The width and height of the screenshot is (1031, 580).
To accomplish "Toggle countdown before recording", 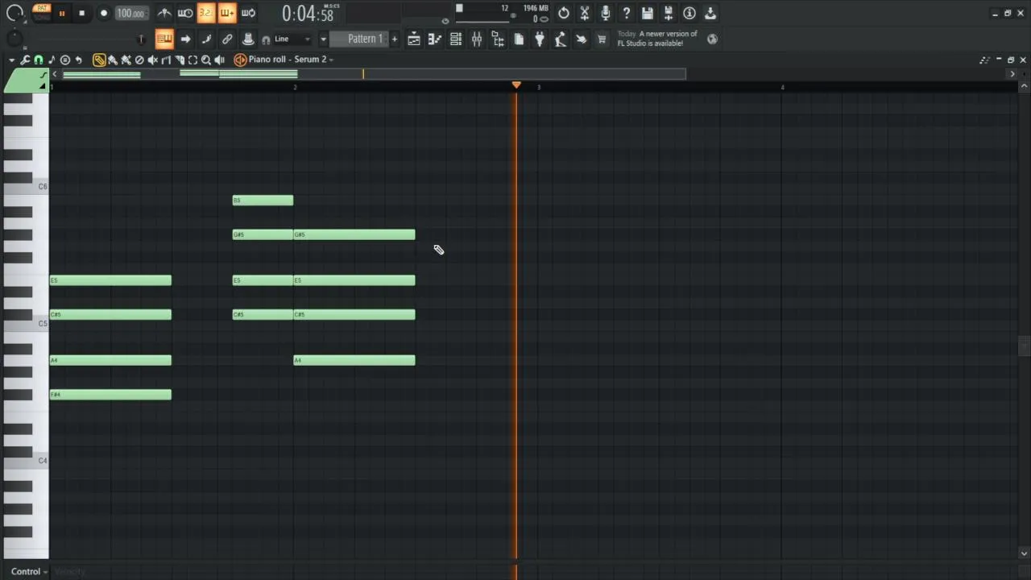I will coord(206,13).
